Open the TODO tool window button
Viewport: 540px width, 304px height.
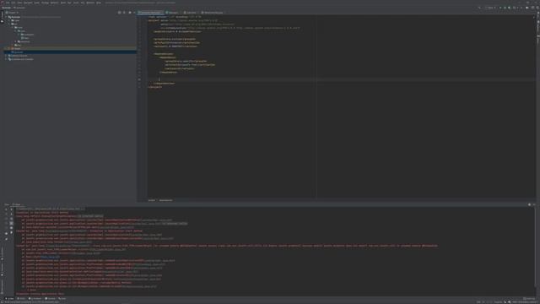click(x=21, y=298)
